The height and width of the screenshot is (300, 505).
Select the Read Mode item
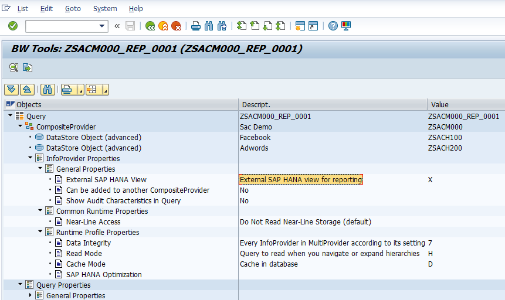click(x=84, y=253)
